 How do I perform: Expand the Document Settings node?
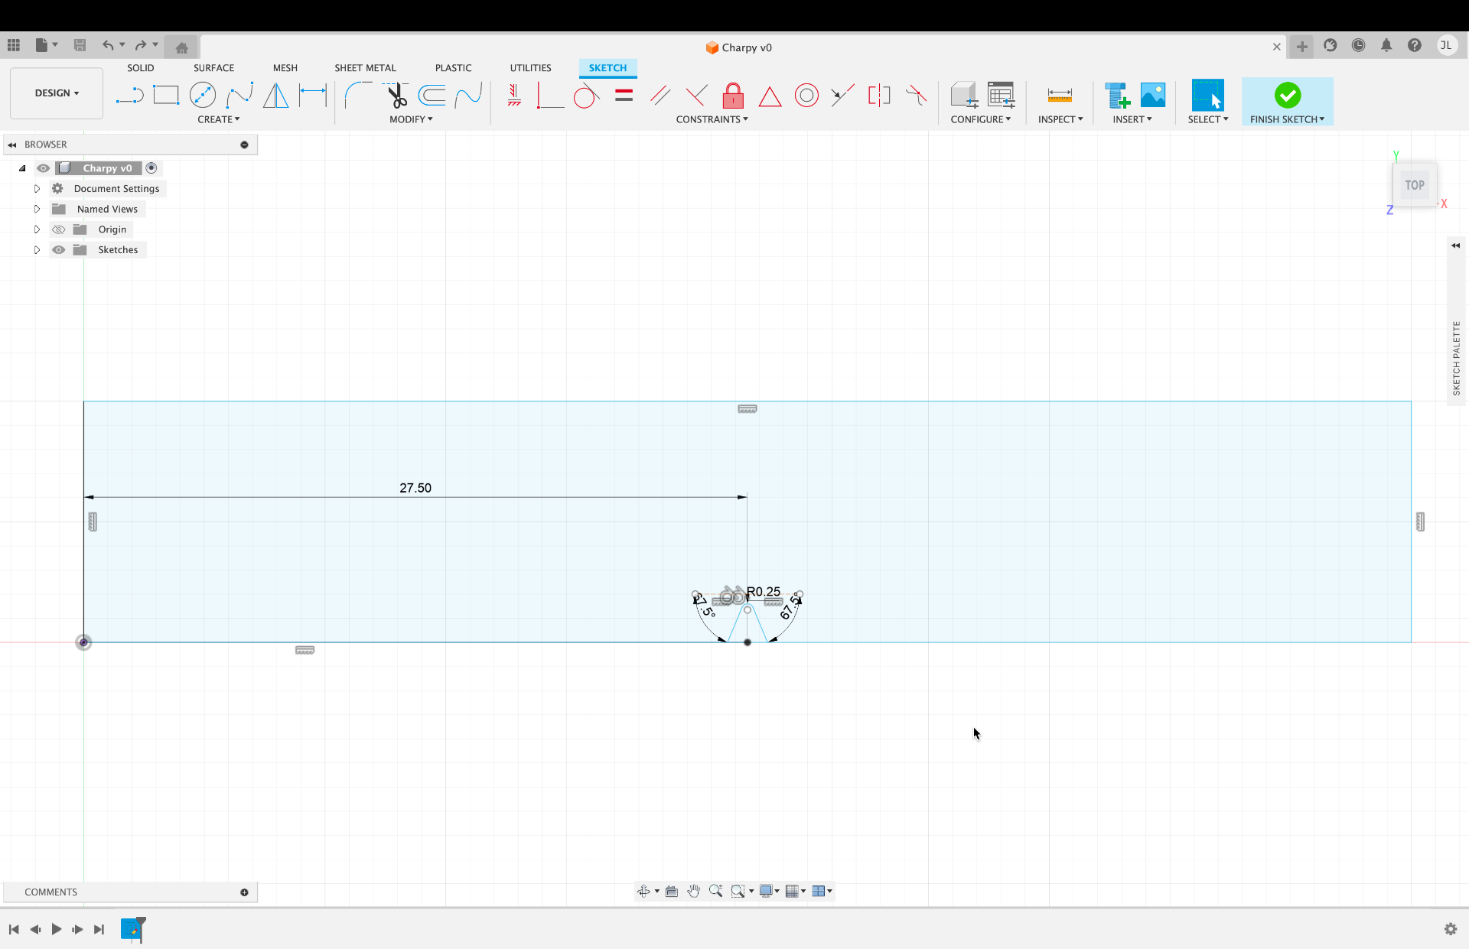[x=37, y=189]
